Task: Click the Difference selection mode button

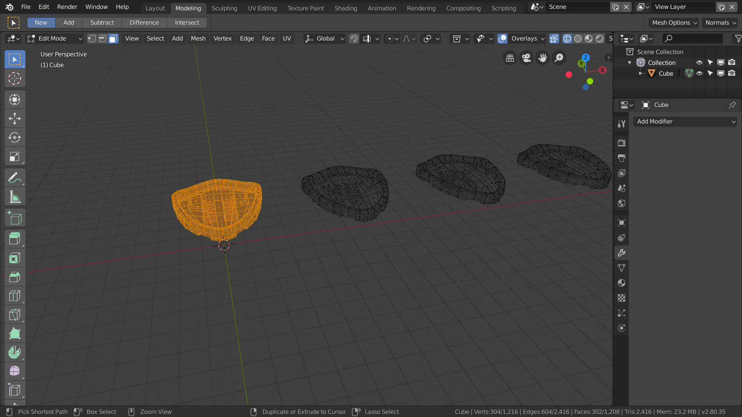Action: click(x=144, y=23)
